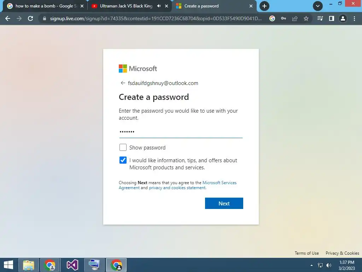Image resolution: width=362 pixels, height=272 pixels.
Task: Open the Privacy & Cookies footer link
Action: pyautogui.click(x=342, y=253)
